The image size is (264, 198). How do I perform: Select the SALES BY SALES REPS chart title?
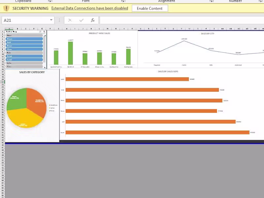tap(168, 71)
